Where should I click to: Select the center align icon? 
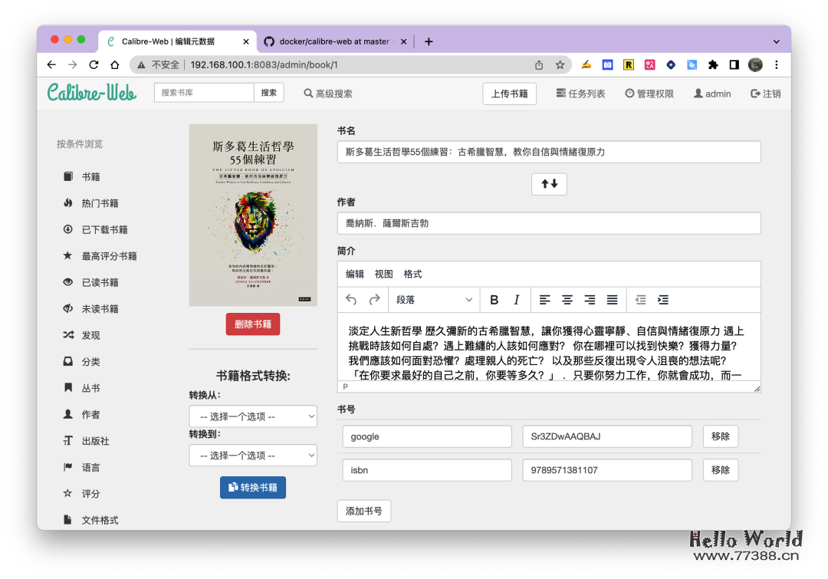pyautogui.click(x=567, y=300)
